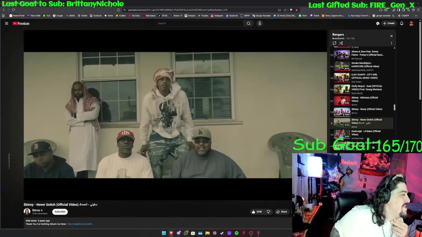Open the account avatar menu

click(411, 23)
